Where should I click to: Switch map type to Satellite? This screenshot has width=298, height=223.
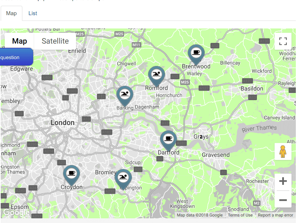click(55, 41)
